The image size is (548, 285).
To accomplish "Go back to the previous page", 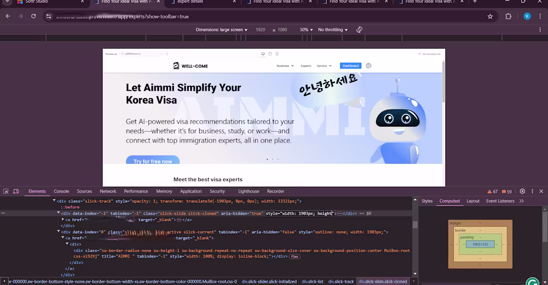I will pos(7,16).
